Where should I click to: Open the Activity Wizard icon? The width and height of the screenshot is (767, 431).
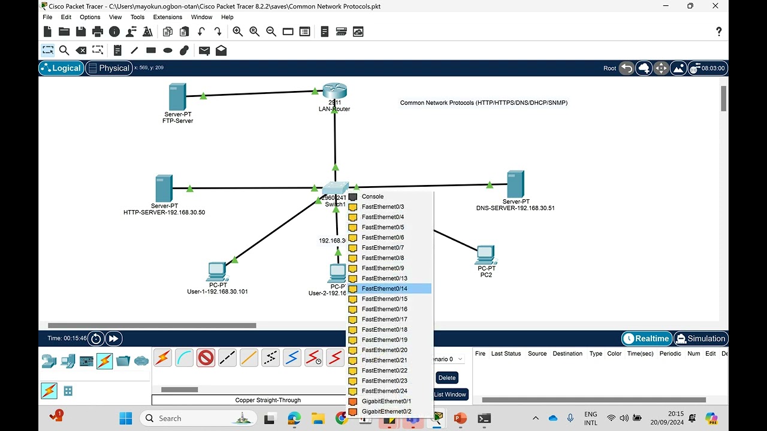(130, 32)
